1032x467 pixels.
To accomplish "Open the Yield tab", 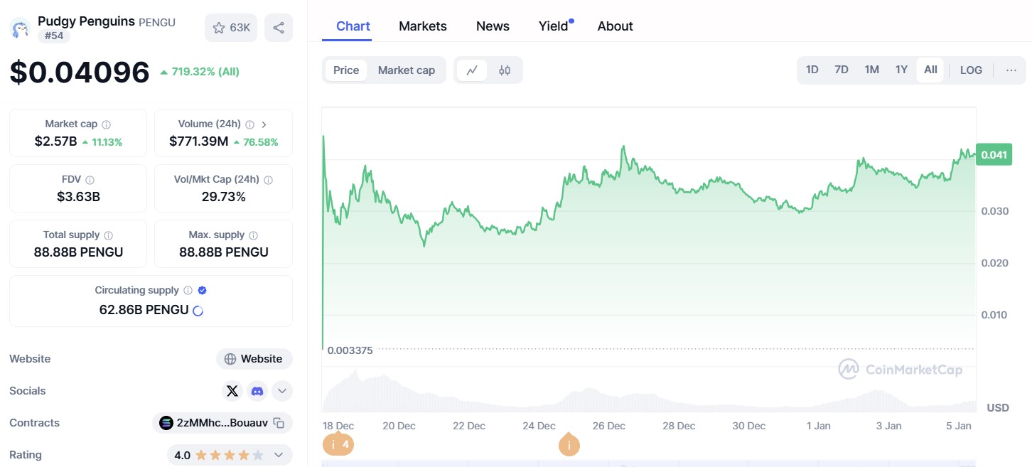I will pos(554,26).
